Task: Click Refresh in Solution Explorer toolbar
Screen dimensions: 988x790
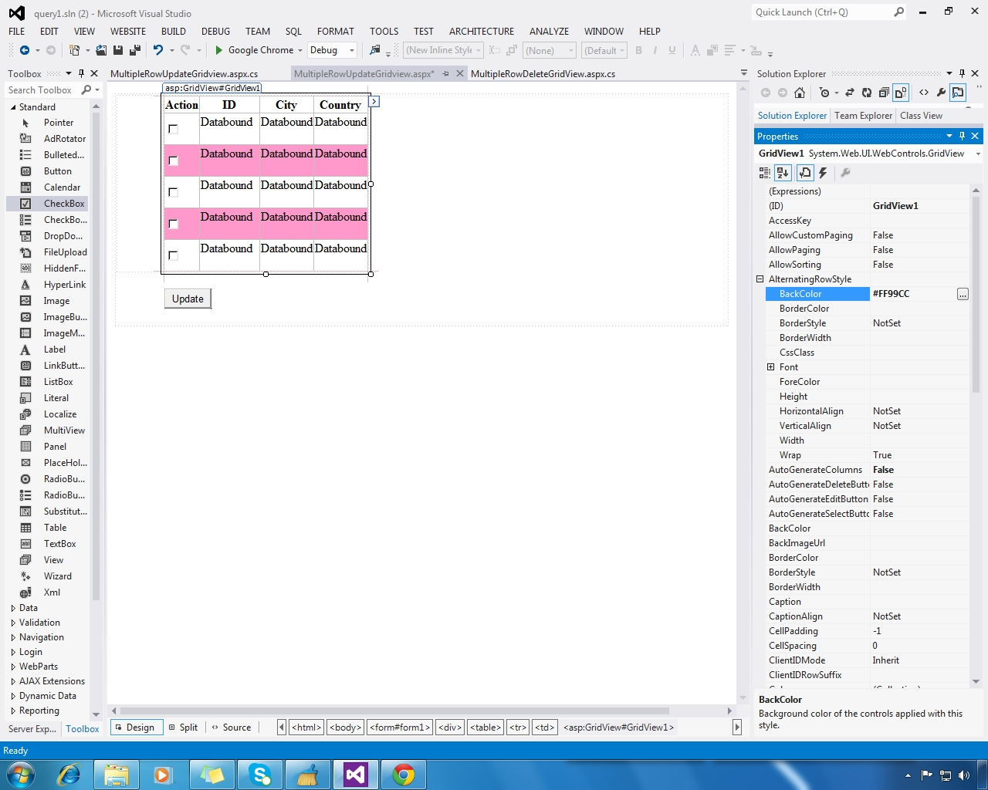Action: tap(866, 93)
